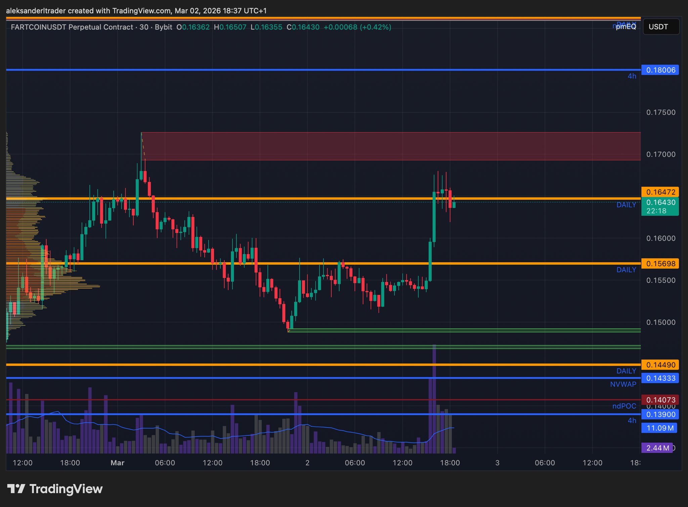Click the 11.09 M volume MA label
This screenshot has width=688, height=507.
click(x=659, y=428)
